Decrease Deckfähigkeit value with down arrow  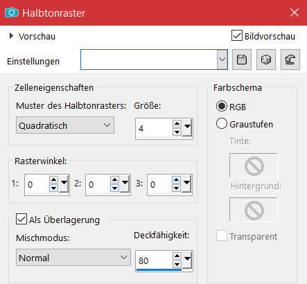[x=177, y=264]
